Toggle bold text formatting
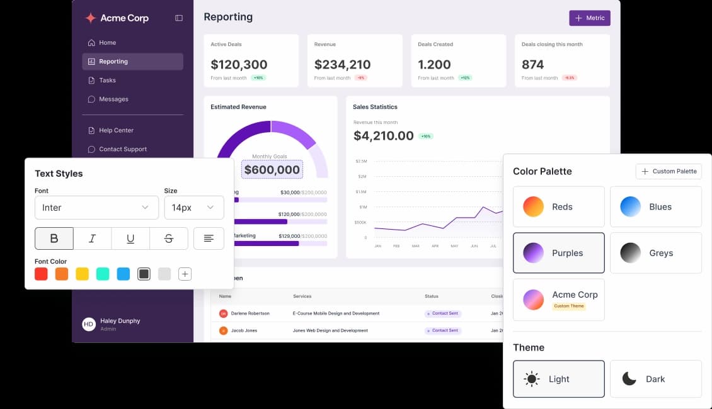 click(54, 238)
